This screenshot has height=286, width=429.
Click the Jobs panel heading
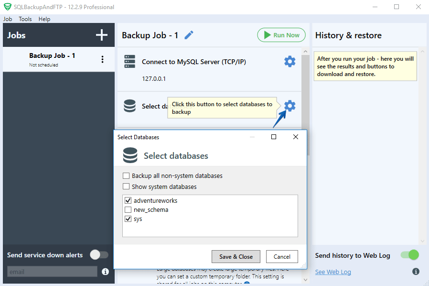tap(16, 35)
